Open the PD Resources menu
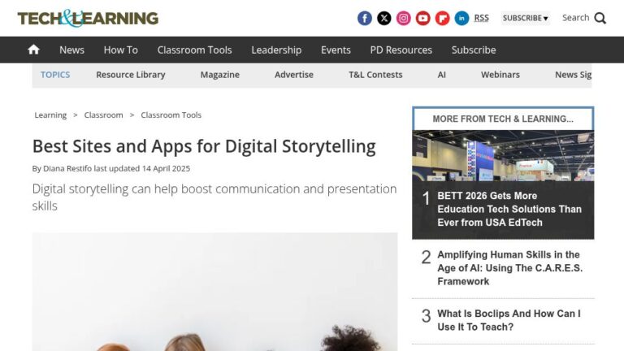This screenshot has width=624, height=351. 401,50
